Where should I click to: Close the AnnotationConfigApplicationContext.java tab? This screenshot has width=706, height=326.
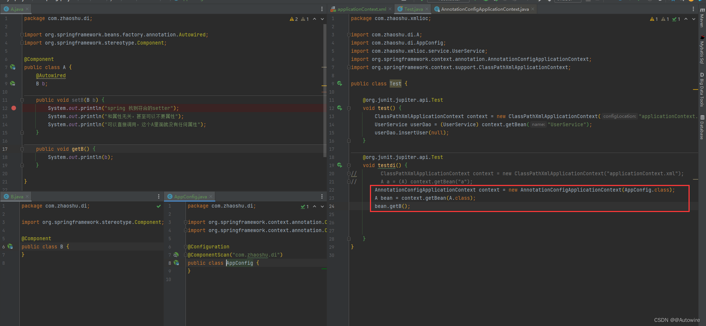(x=533, y=9)
